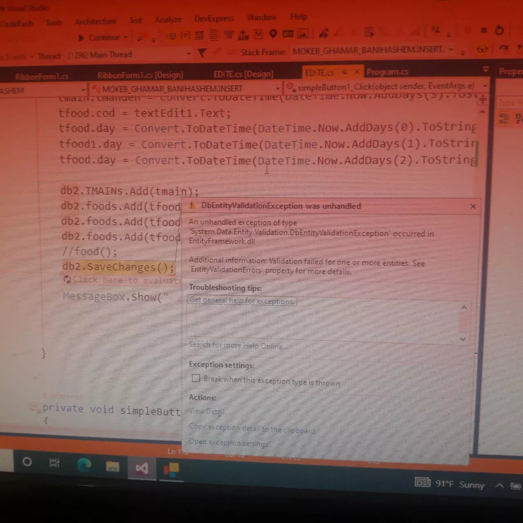Click the colored-squares app in the taskbar
Viewport: 523px width, 523px height.
171,469
